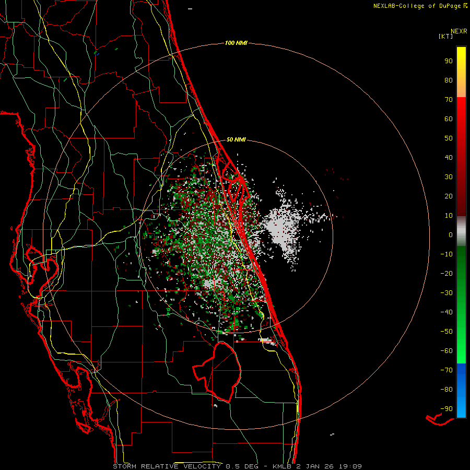Click the 40 value on the velocity scale

449,157
